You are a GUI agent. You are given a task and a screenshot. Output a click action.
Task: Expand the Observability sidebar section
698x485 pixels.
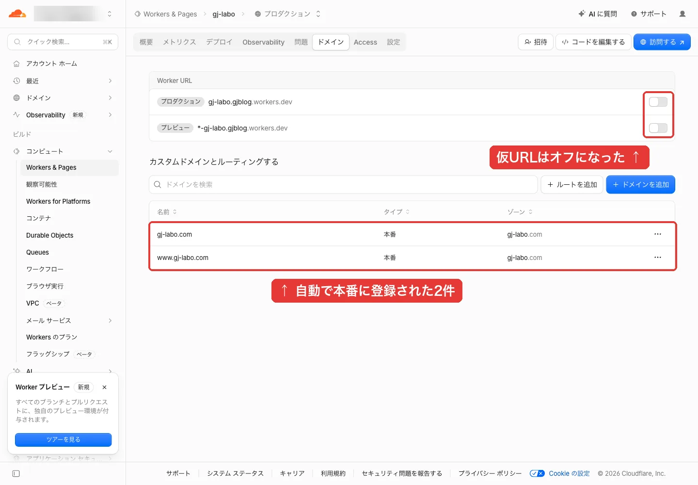[111, 115]
